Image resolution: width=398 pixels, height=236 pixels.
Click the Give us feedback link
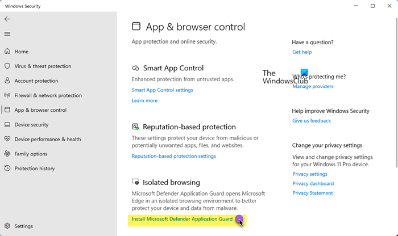[312, 121]
